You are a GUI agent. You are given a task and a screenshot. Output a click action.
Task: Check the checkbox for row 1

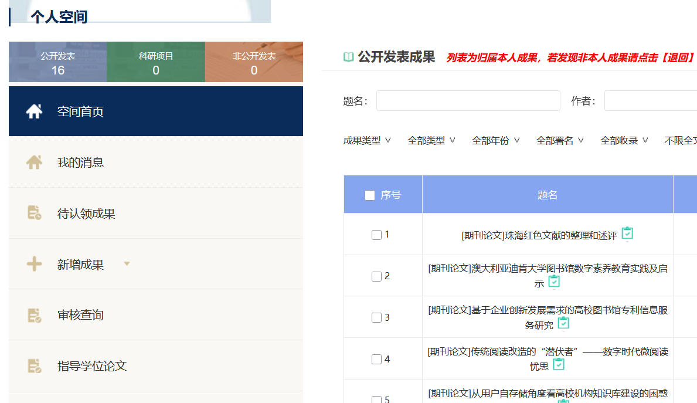click(376, 235)
